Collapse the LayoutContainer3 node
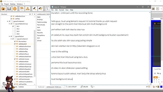 [11, 39]
